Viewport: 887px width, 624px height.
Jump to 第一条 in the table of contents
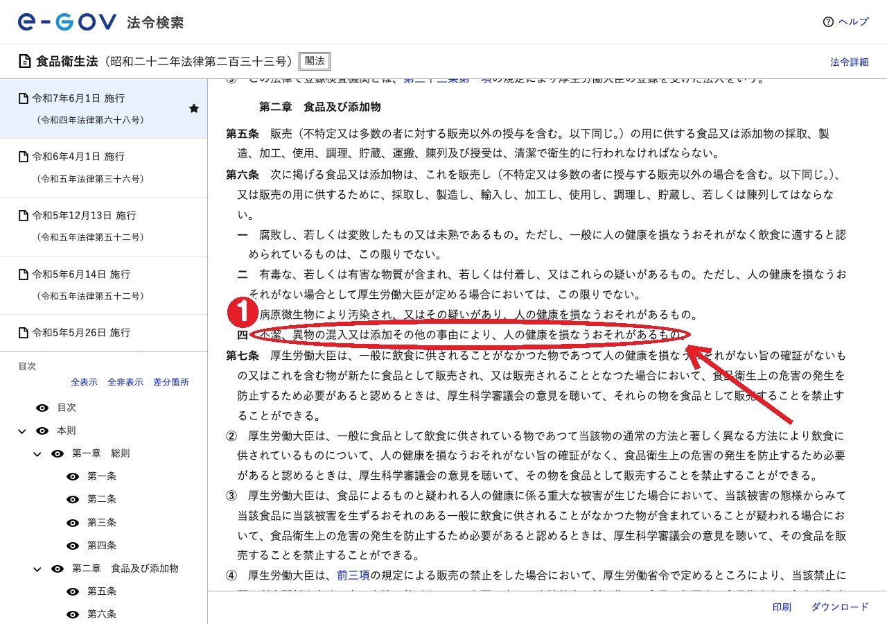102,476
